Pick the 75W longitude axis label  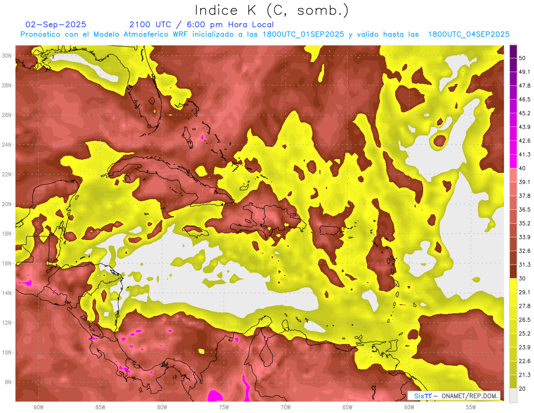click(224, 407)
